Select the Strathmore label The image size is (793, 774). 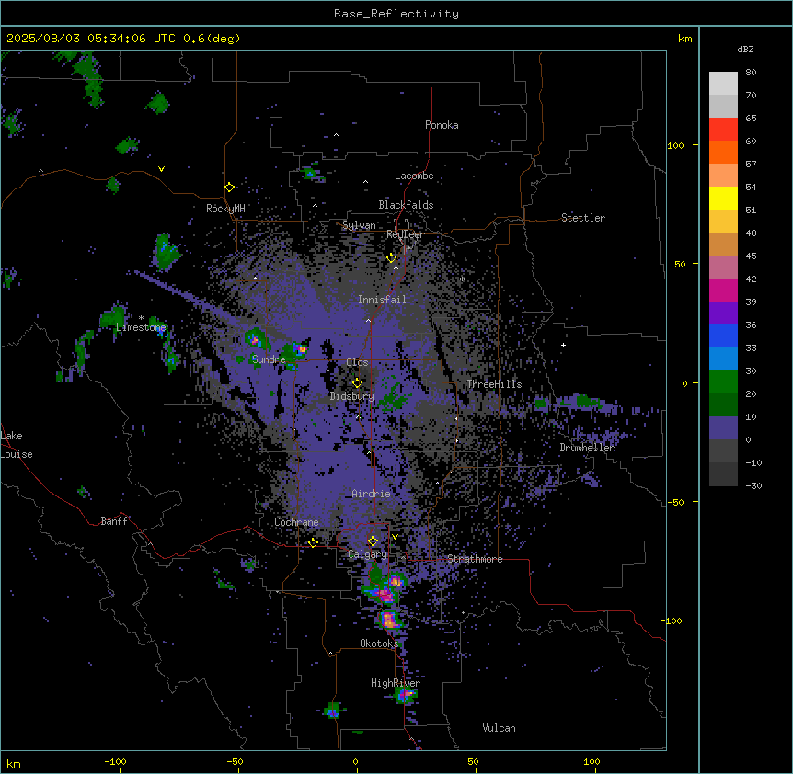coord(475,559)
